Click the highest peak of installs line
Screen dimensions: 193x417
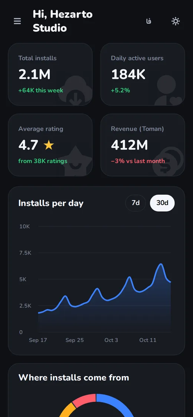(x=161, y=264)
